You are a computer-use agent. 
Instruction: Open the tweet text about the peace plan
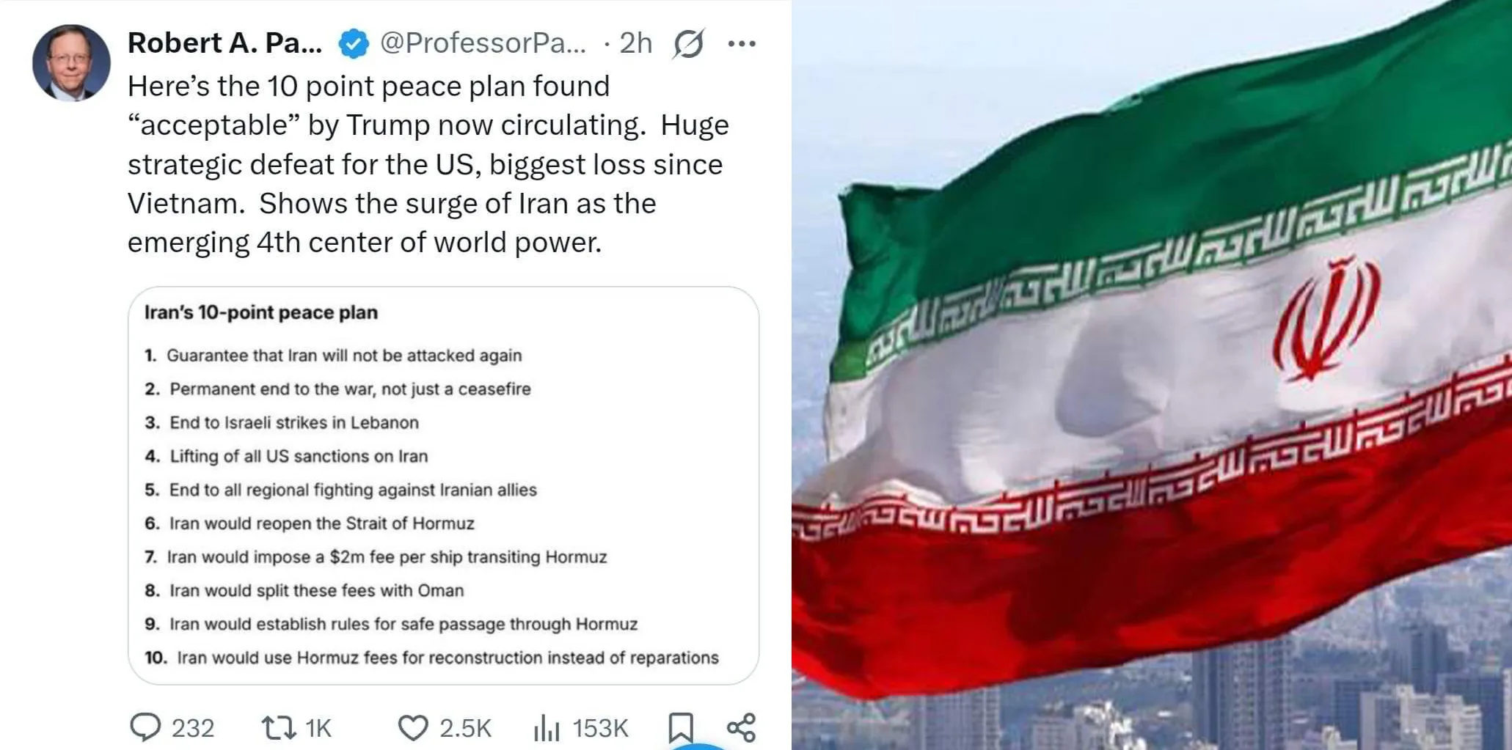point(428,164)
